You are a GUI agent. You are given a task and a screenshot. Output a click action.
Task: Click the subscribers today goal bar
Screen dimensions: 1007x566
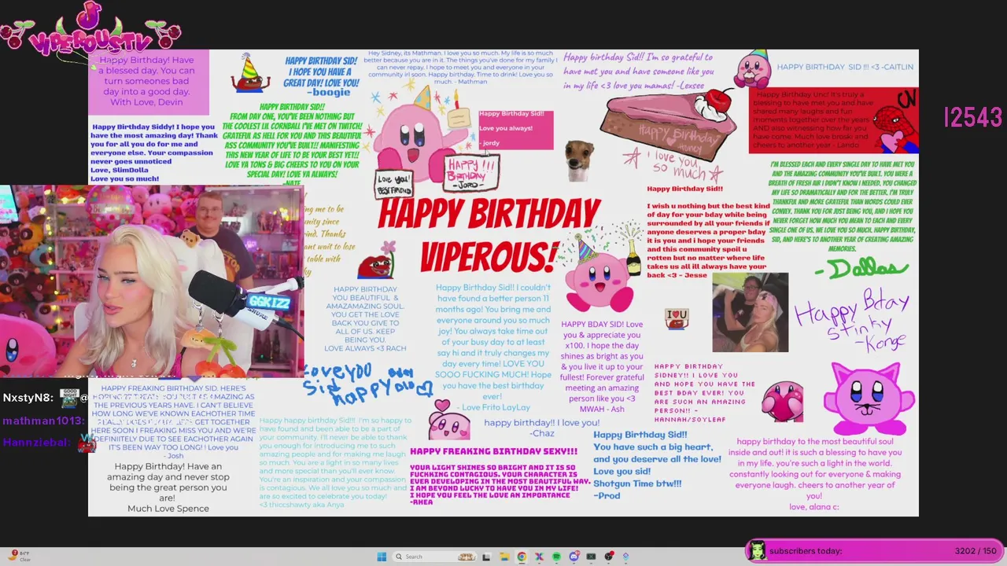pos(873,551)
